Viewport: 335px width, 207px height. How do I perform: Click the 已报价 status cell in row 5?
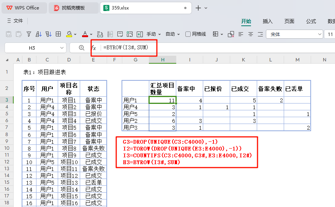93,114
